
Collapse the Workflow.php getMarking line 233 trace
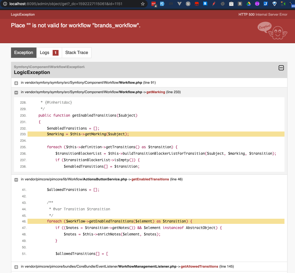tap(16, 92)
